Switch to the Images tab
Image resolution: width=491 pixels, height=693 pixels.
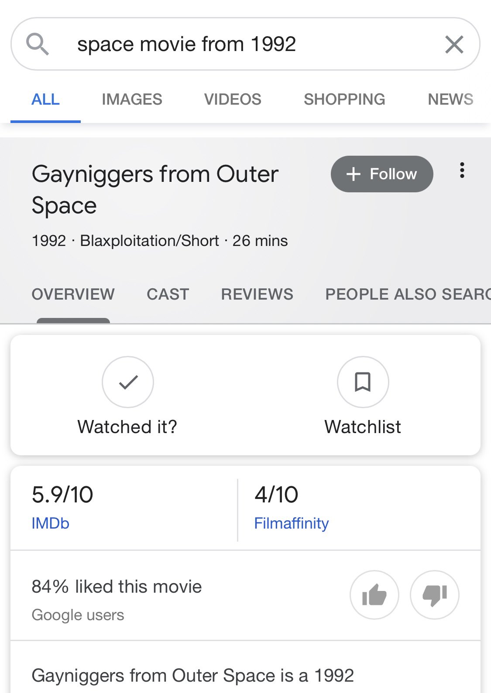coord(132,99)
